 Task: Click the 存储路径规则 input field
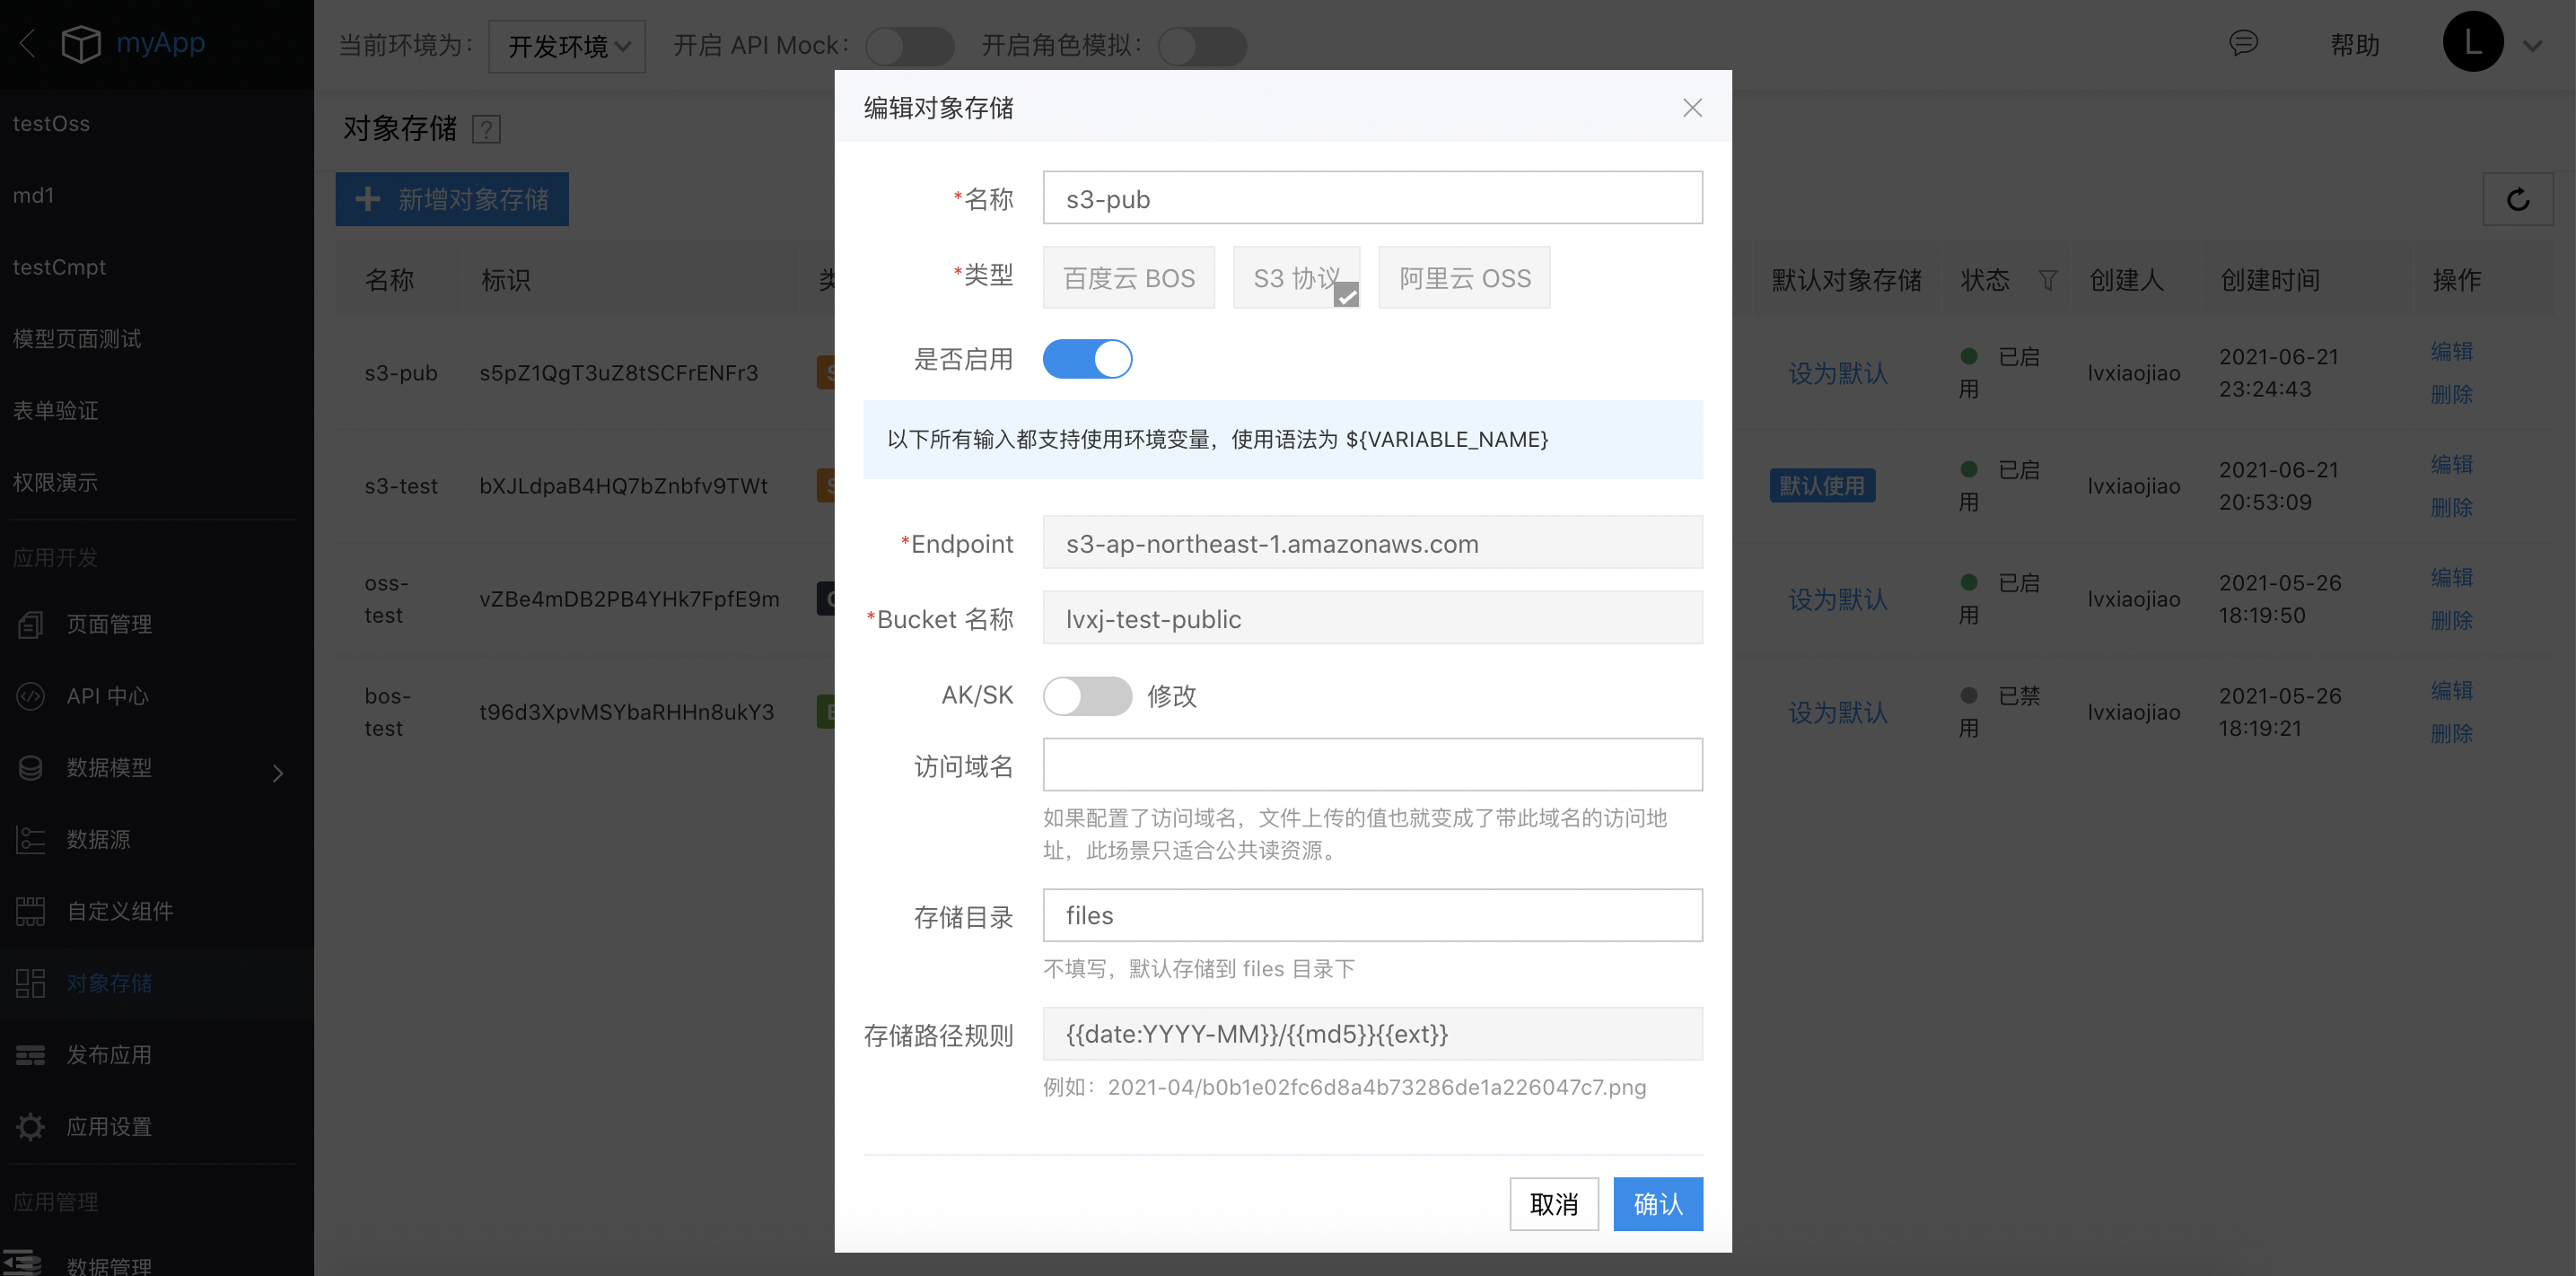[1372, 1034]
